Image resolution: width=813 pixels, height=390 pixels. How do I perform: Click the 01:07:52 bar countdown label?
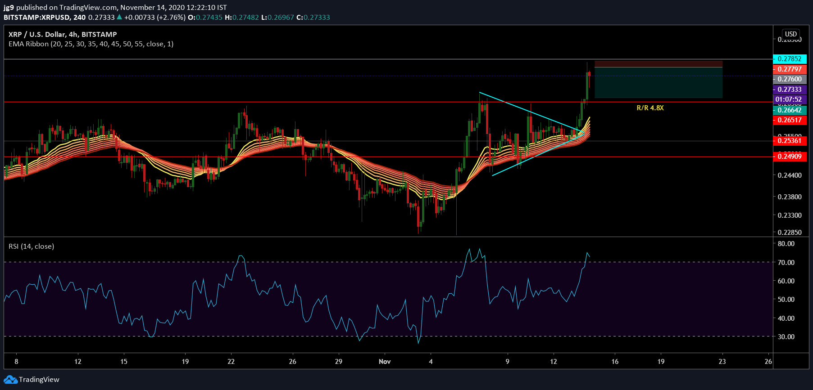(790, 99)
